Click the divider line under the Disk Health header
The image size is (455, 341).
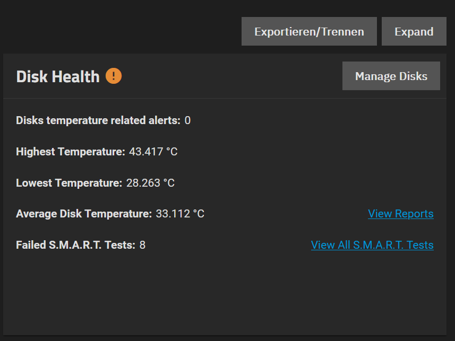(x=225, y=98)
